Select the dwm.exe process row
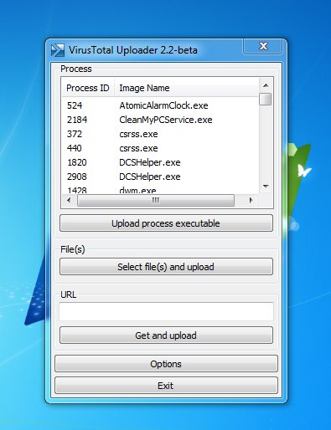The image size is (331, 430). (x=160, y=190)
